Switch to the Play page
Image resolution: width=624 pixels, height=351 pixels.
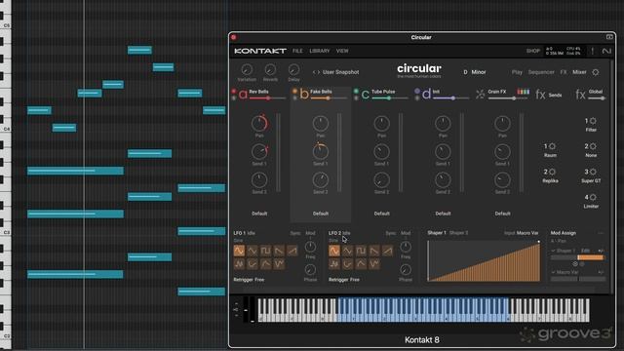(517, 72)
